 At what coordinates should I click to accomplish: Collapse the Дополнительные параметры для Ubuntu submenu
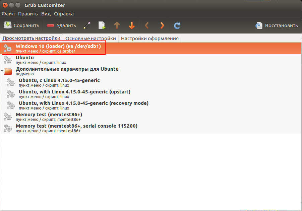pos(2,71)
